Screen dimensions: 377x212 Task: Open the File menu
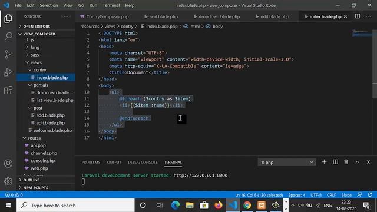tap(18, 5)
